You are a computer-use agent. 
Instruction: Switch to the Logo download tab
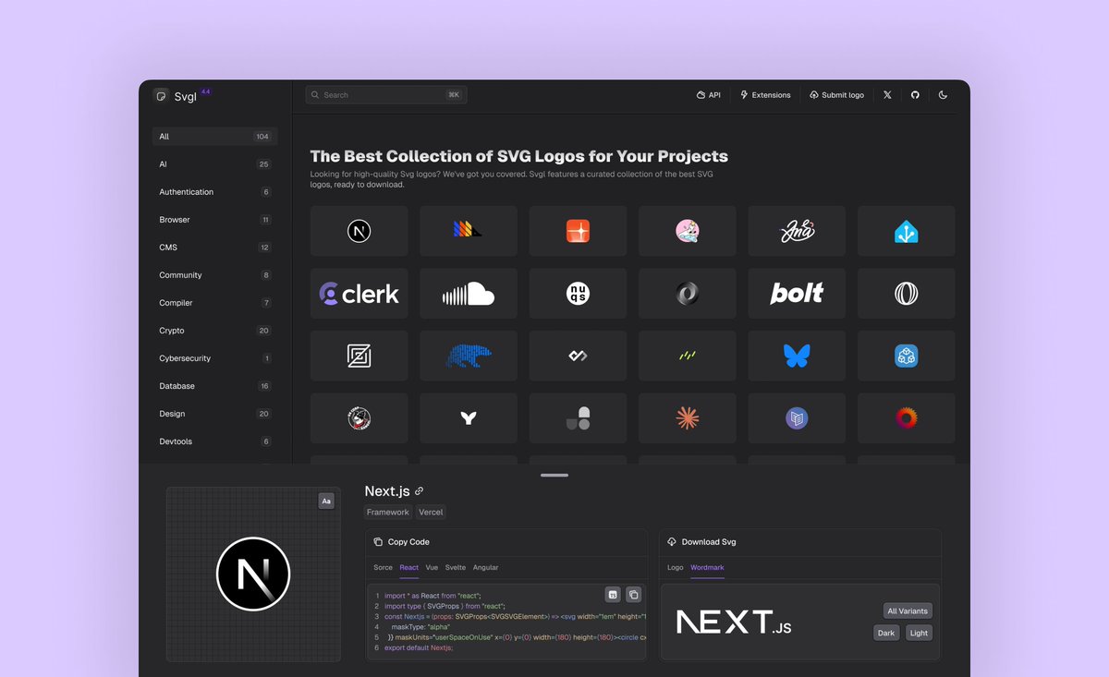click(x=676, y=567)
